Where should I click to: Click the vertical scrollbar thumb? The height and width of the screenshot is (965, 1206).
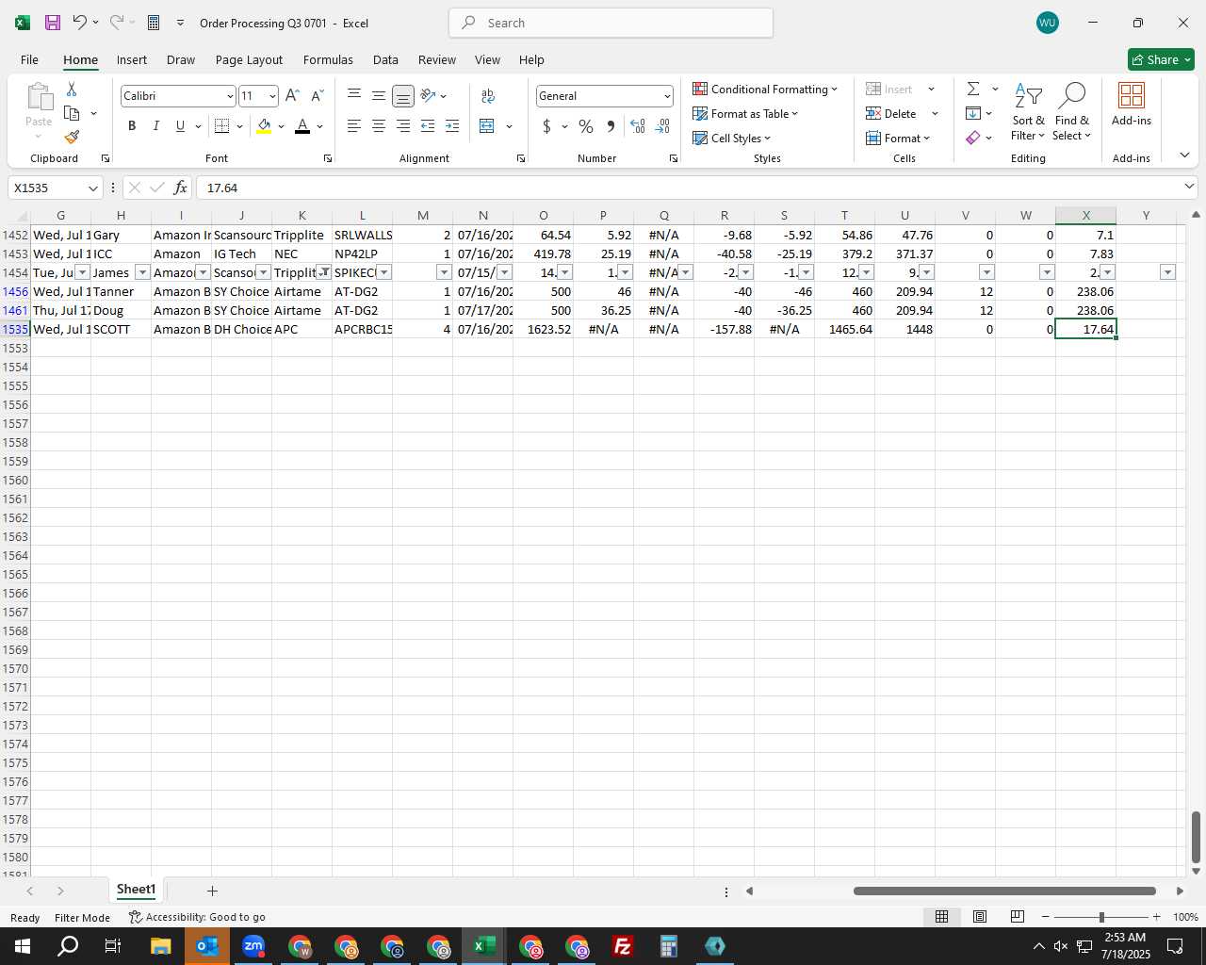pyautogui.click(x=1196, y=837)
